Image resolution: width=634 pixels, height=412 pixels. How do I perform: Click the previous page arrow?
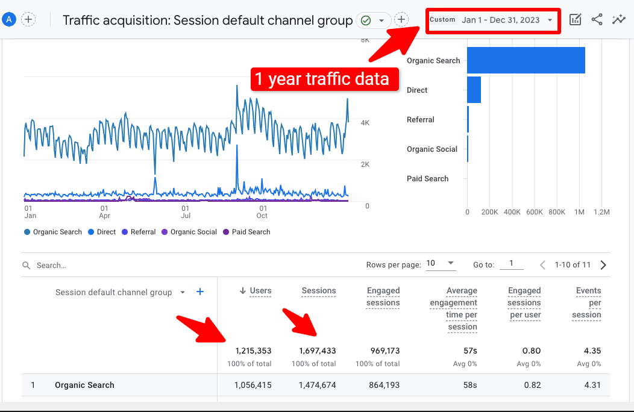pos(542,265)
